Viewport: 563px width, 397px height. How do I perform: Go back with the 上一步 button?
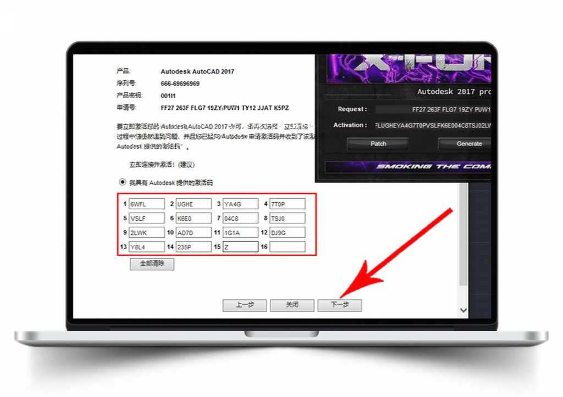point(245,305)
